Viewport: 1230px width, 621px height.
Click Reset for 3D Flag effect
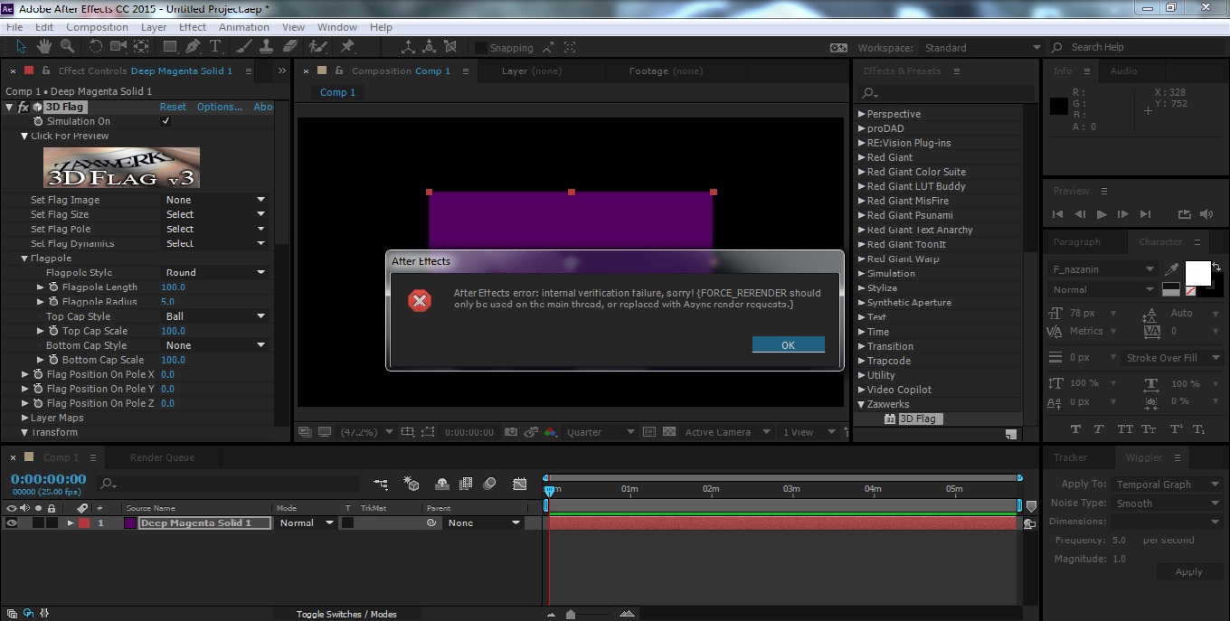coord(173,107)
